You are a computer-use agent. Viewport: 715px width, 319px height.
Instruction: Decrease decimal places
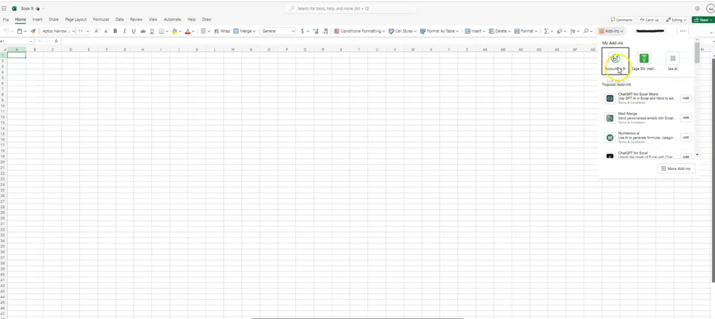click(x=326, y=31)
